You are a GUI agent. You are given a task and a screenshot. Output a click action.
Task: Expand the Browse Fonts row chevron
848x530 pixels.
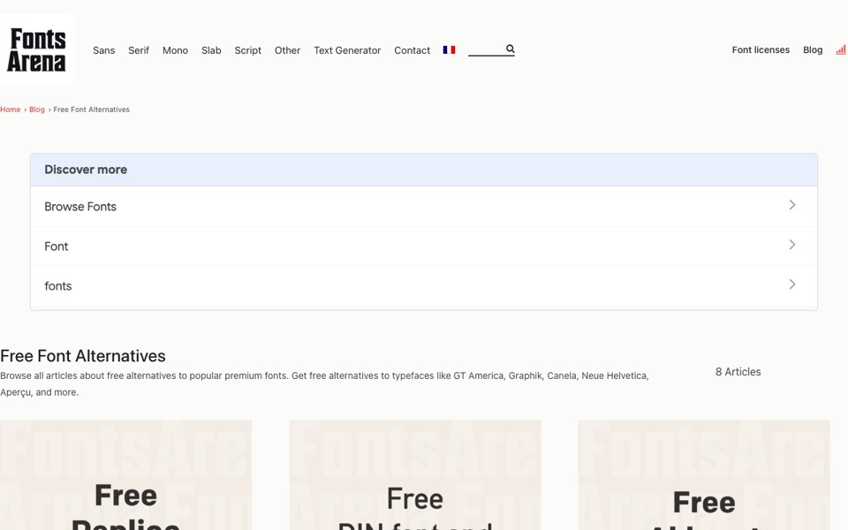(791, 205)
